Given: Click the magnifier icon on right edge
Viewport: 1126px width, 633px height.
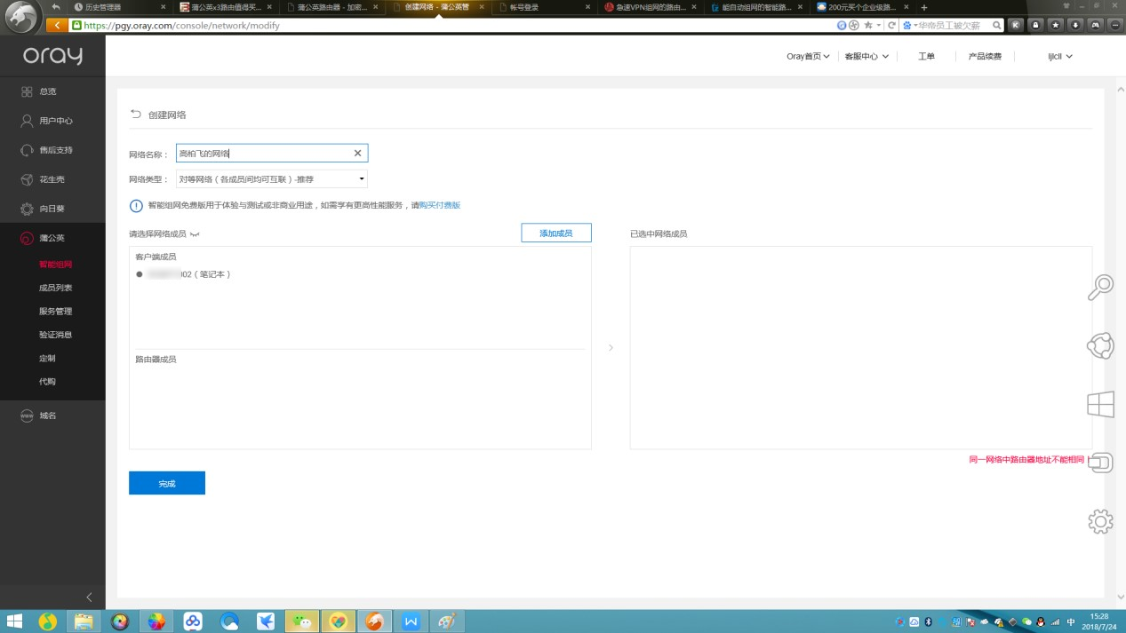Looking at the screenshot, I should [1100, 287].
